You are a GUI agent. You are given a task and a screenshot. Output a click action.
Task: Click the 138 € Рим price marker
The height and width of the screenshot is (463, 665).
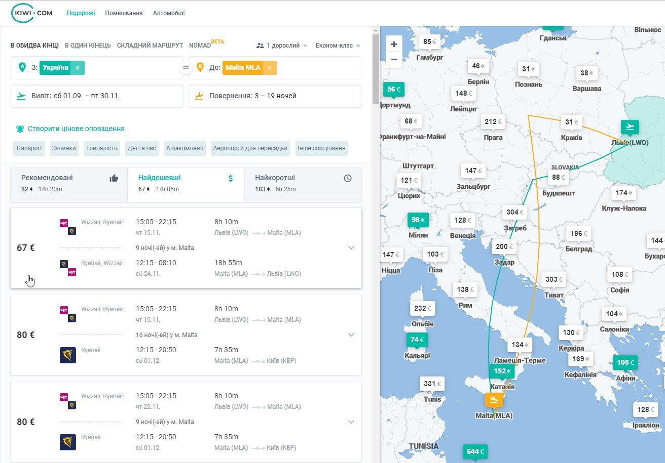tap(465, 290)
